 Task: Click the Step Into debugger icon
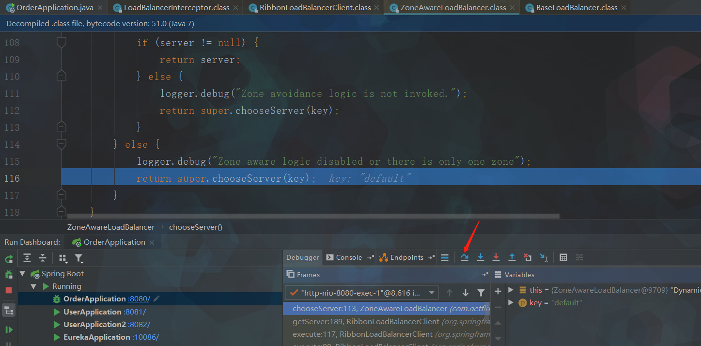click(481, 257)
